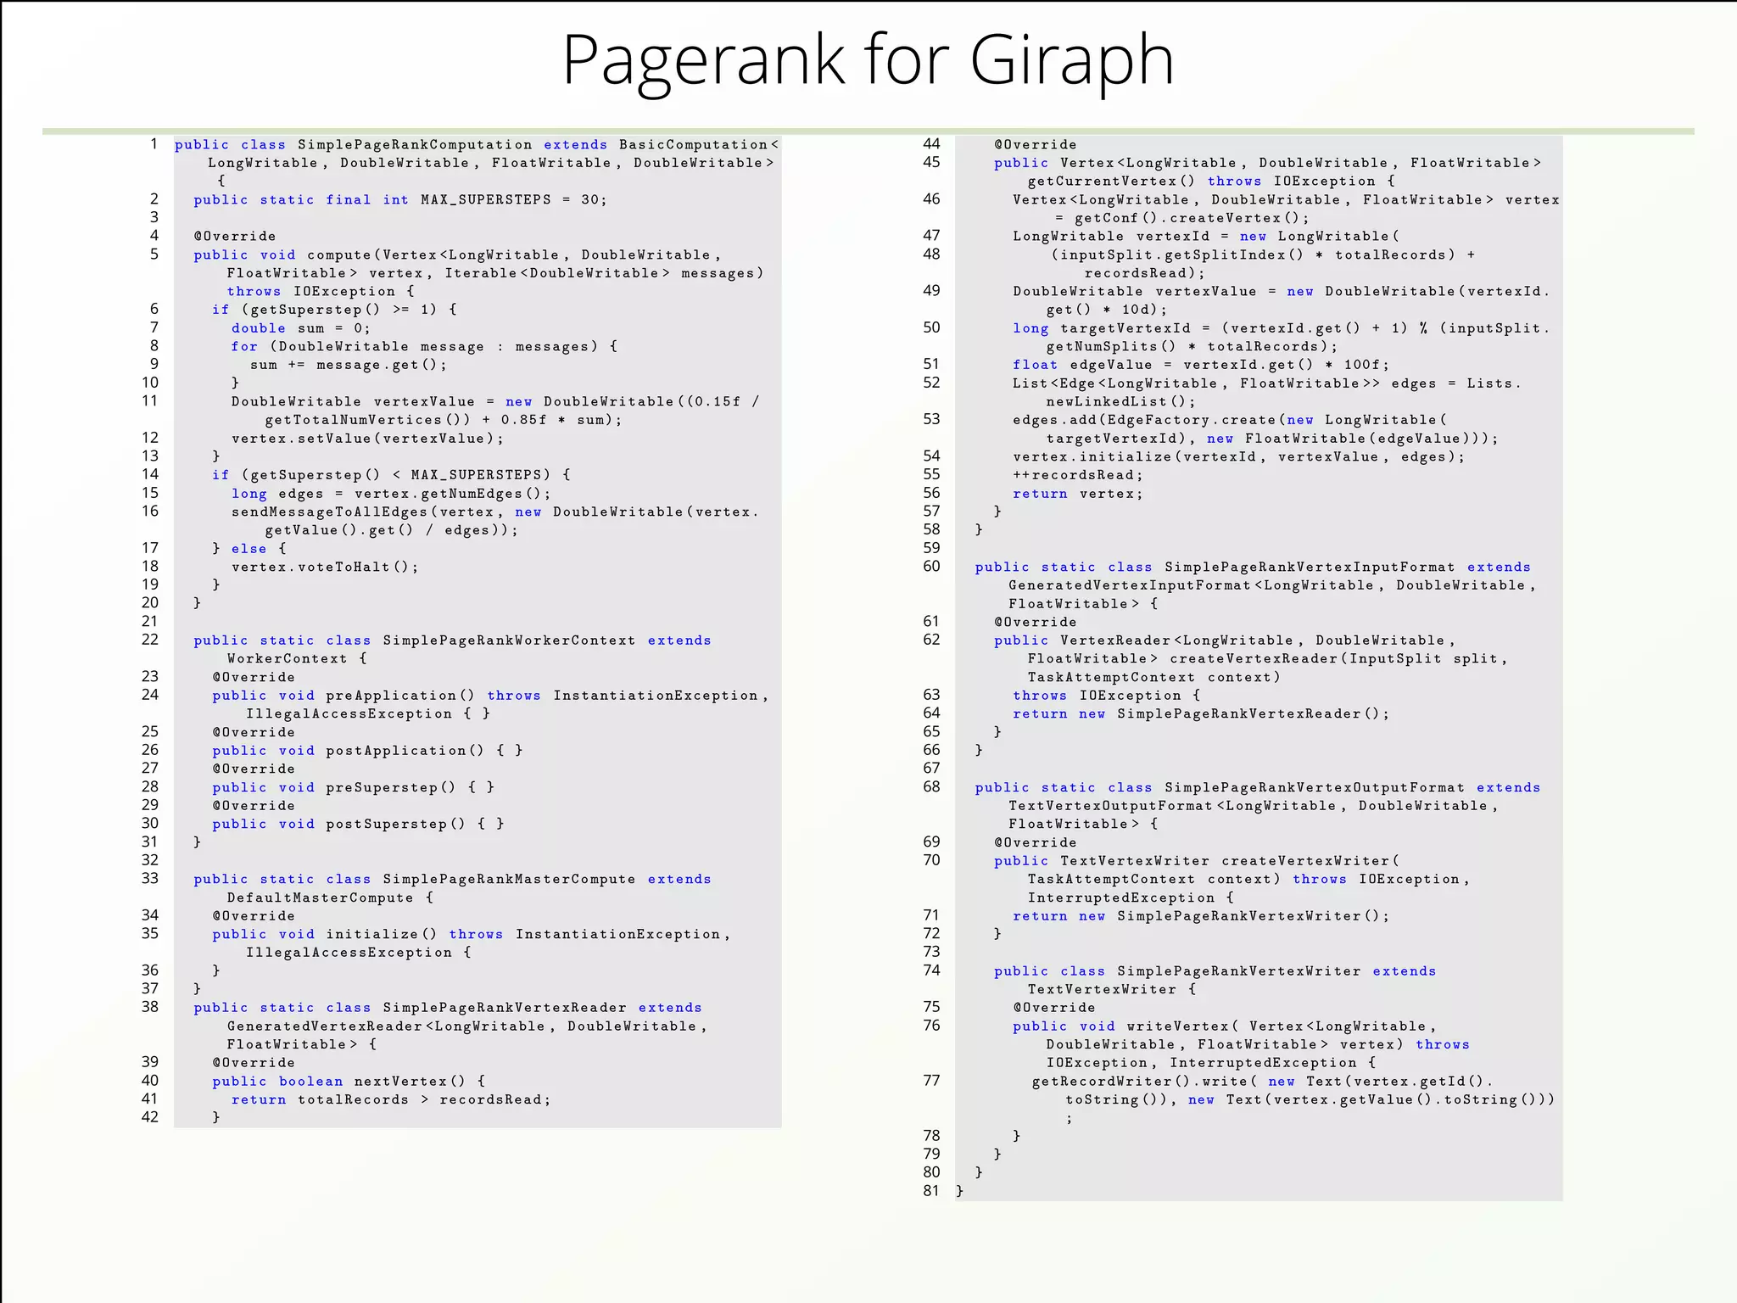This screenshot has height=1303, width=1737.
Task: Click 'edges.add(EdgeFactory.create' on line 53
Action: (1144, 420)
